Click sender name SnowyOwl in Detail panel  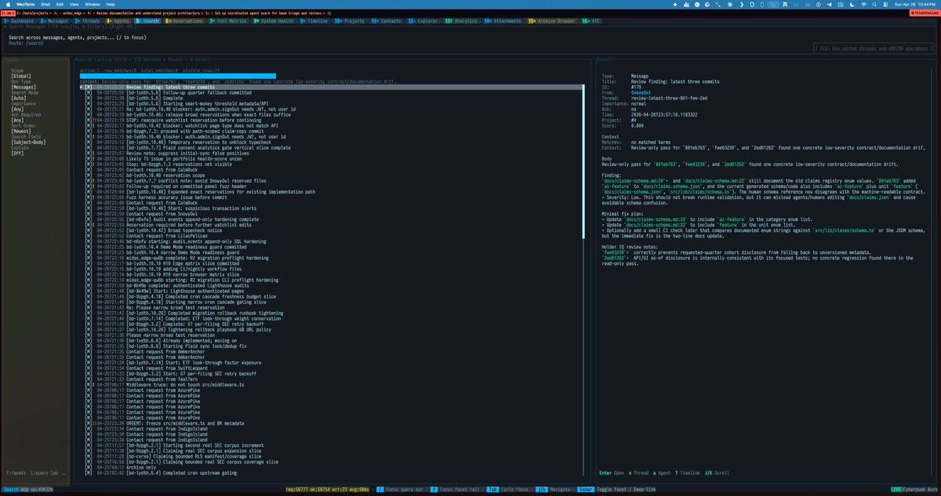point(642,93)
